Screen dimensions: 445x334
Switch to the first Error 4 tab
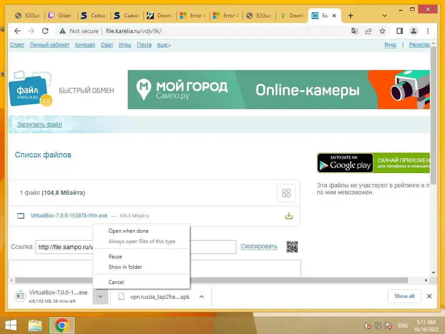click(193, 16)
